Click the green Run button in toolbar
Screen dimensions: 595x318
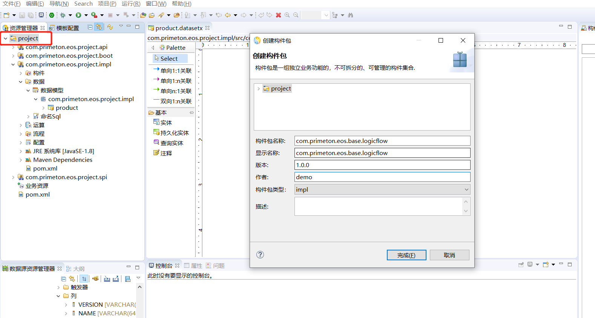(78, 15)
